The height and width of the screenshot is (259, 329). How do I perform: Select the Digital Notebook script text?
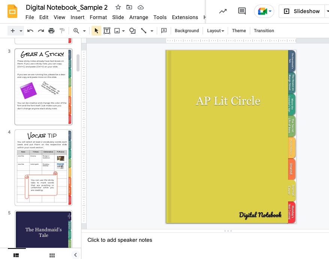(260, 215)
